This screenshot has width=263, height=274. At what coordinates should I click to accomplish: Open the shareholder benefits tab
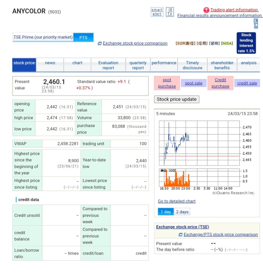coord(222,65)
